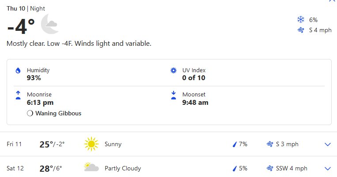
Task: Open the Fri 11 forecast row
Action: (169, 144)
